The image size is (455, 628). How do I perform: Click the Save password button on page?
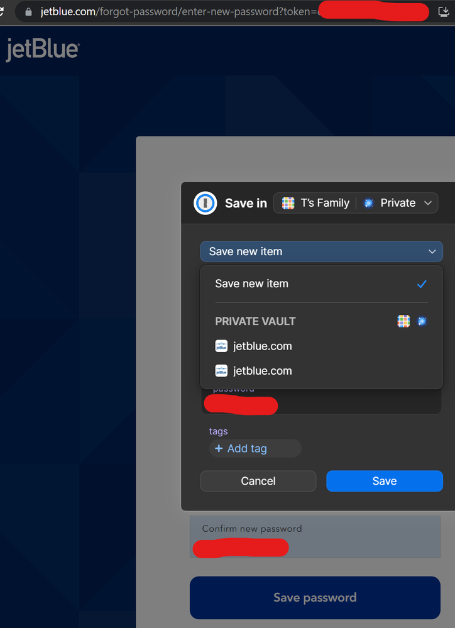315,597
